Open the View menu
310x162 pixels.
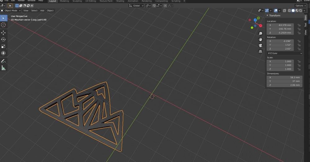click(26, 11)
